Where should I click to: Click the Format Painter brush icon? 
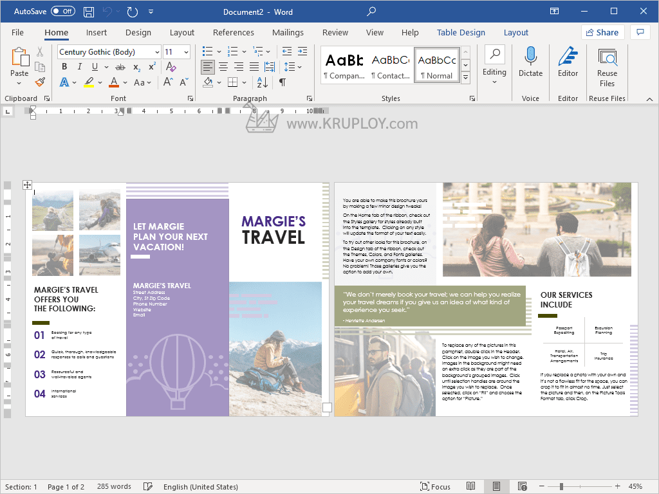40,82
